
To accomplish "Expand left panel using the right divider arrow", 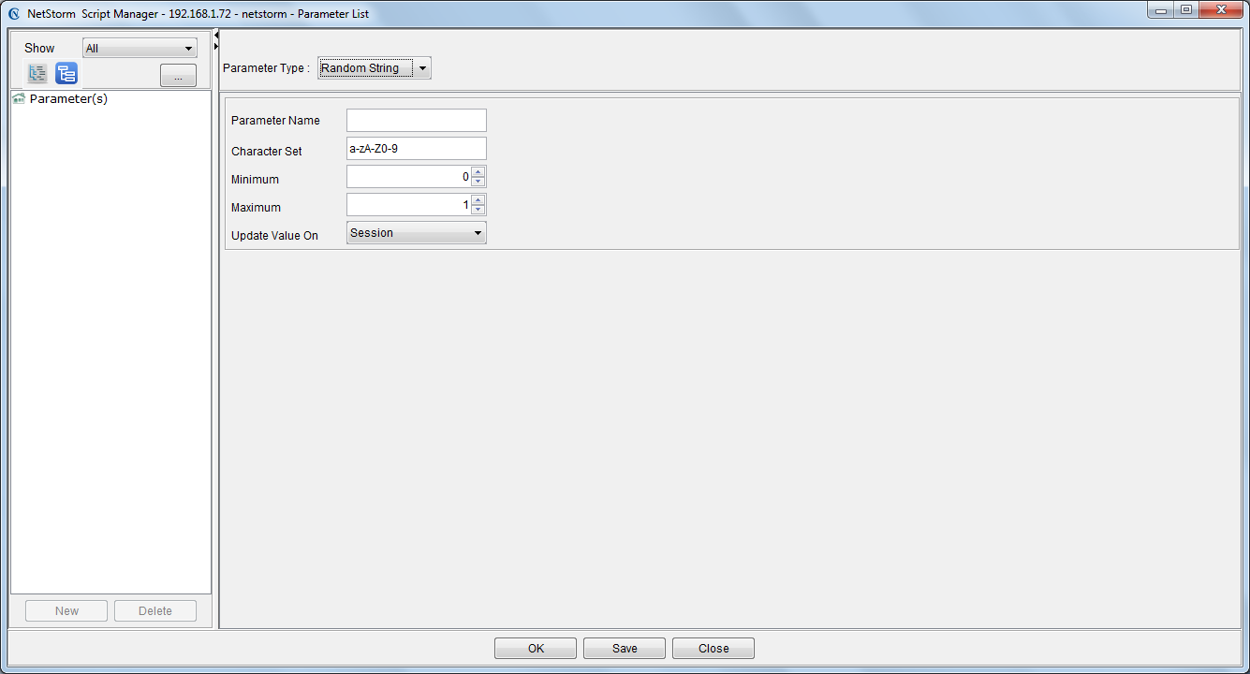I will (x=216, y=46).
